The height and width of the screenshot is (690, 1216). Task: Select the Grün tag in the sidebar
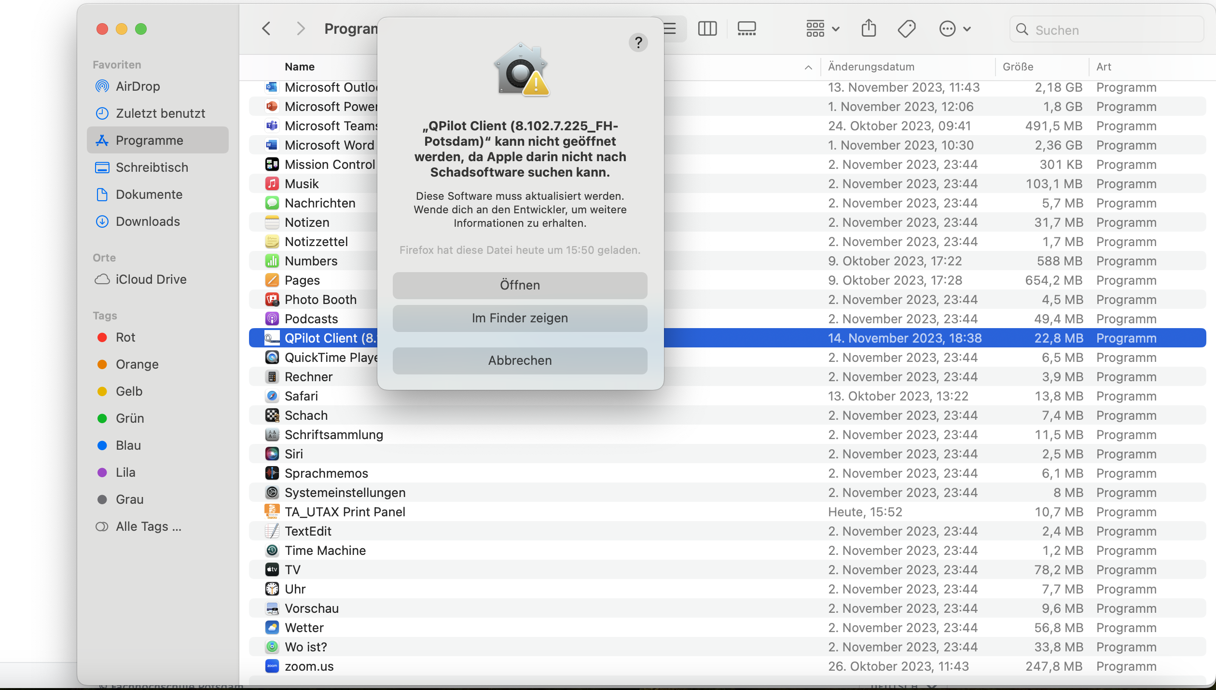[157, 418]
